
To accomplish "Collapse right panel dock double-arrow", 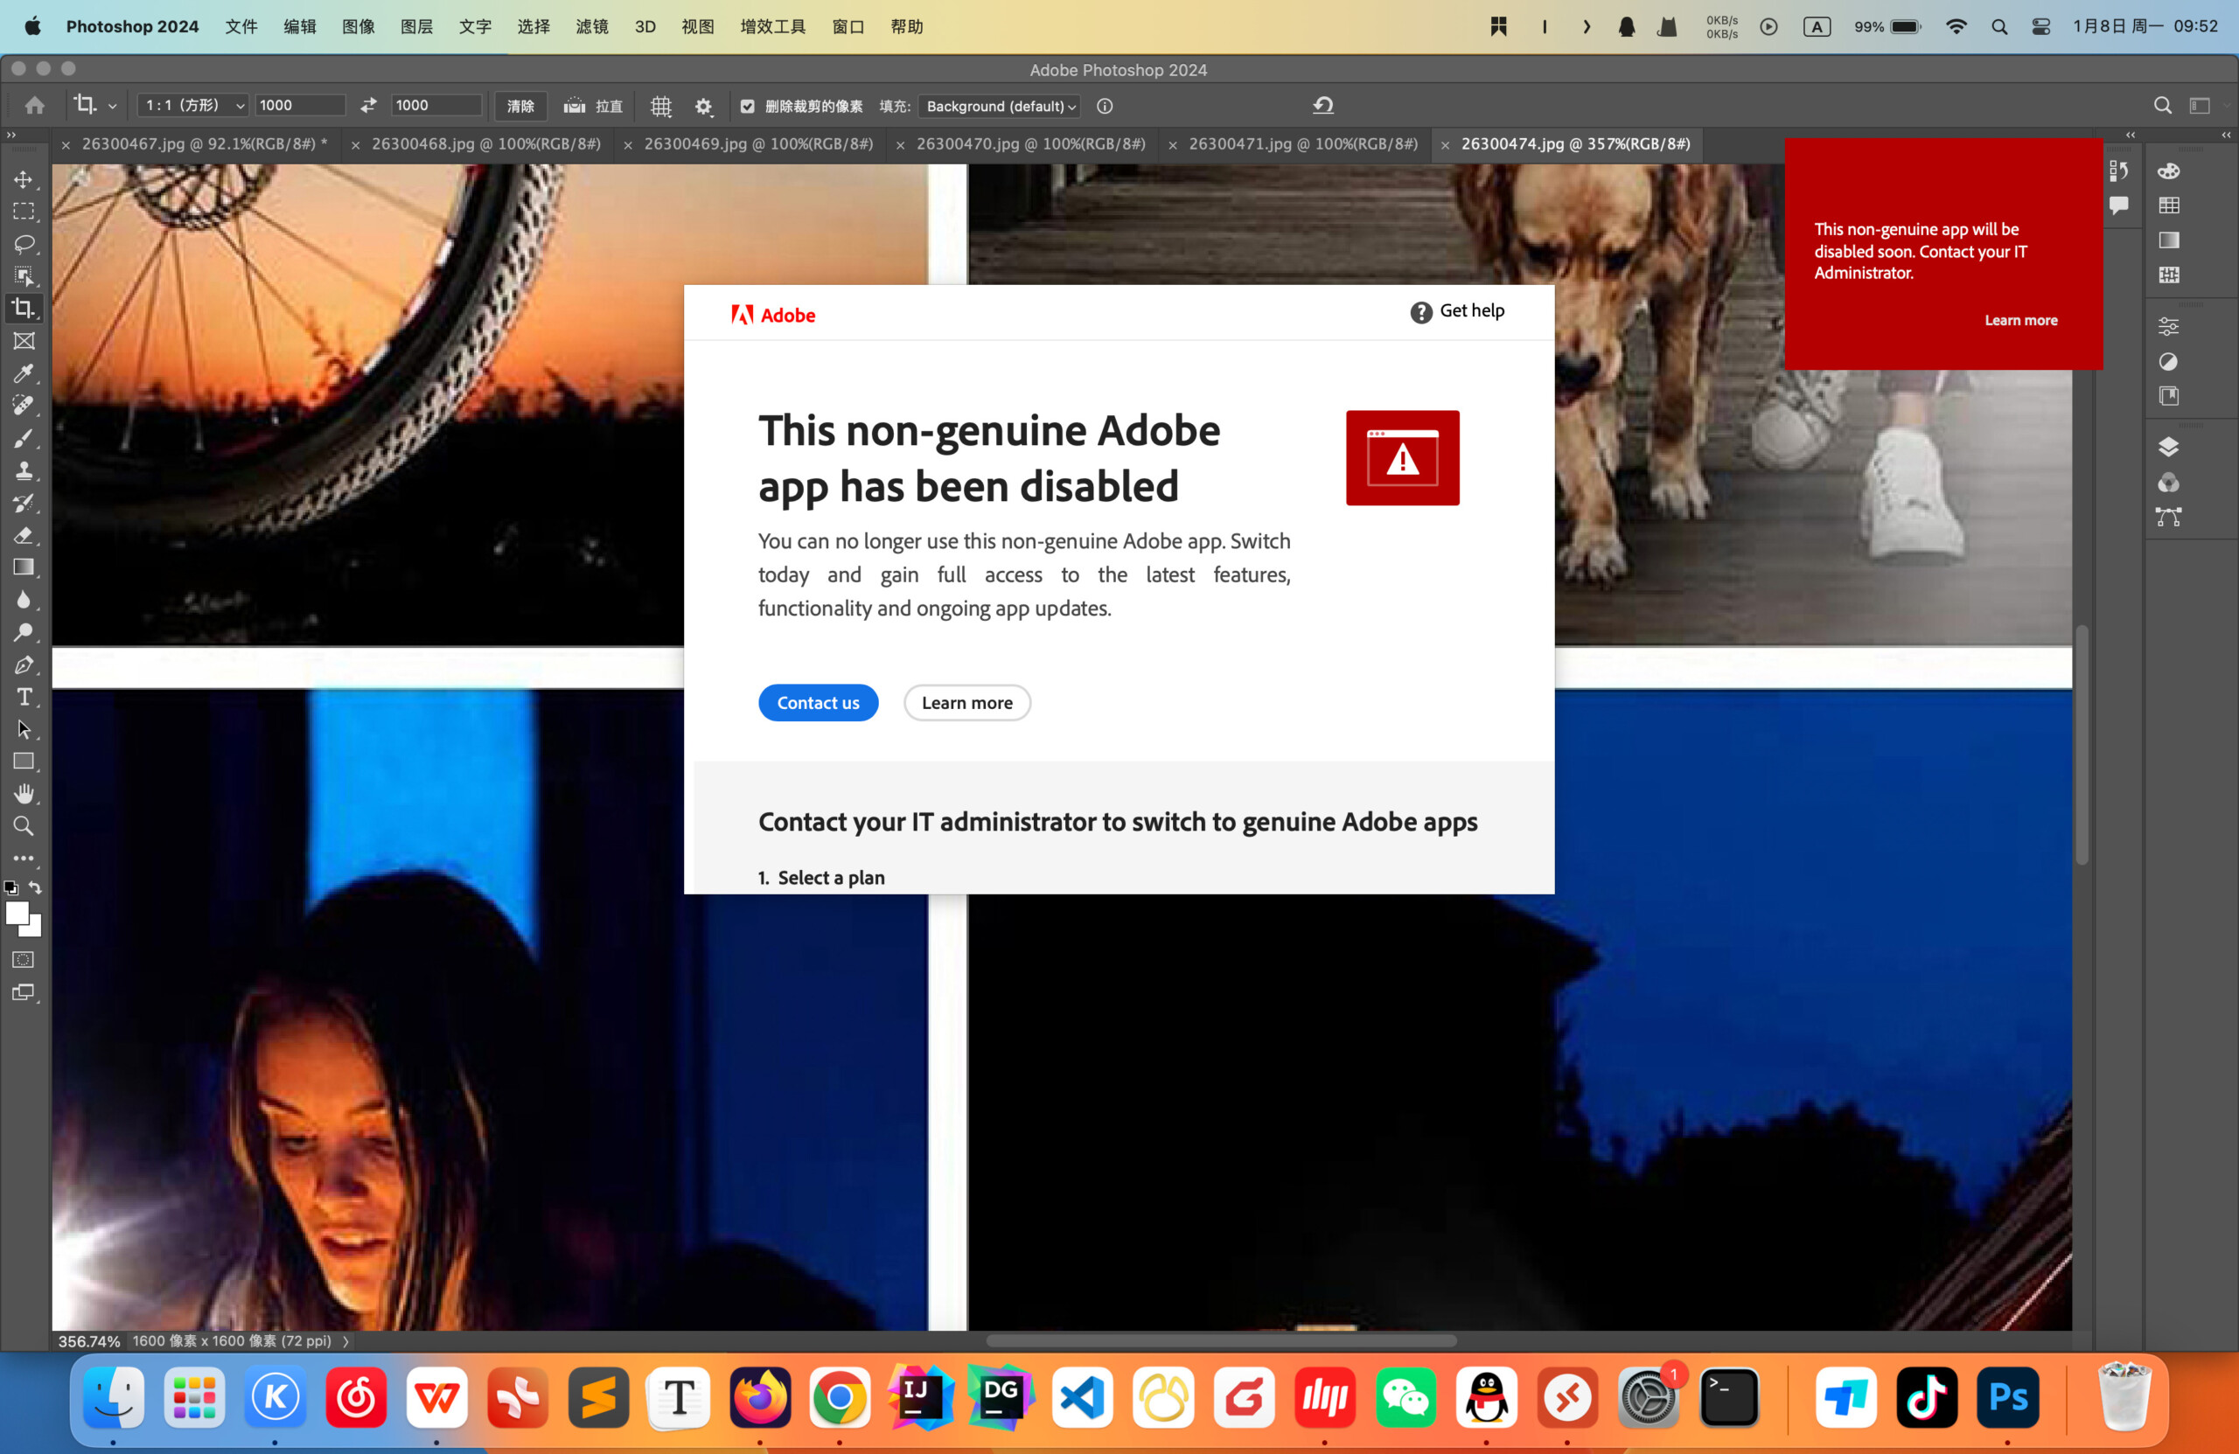I will (x=2226, y=135).
